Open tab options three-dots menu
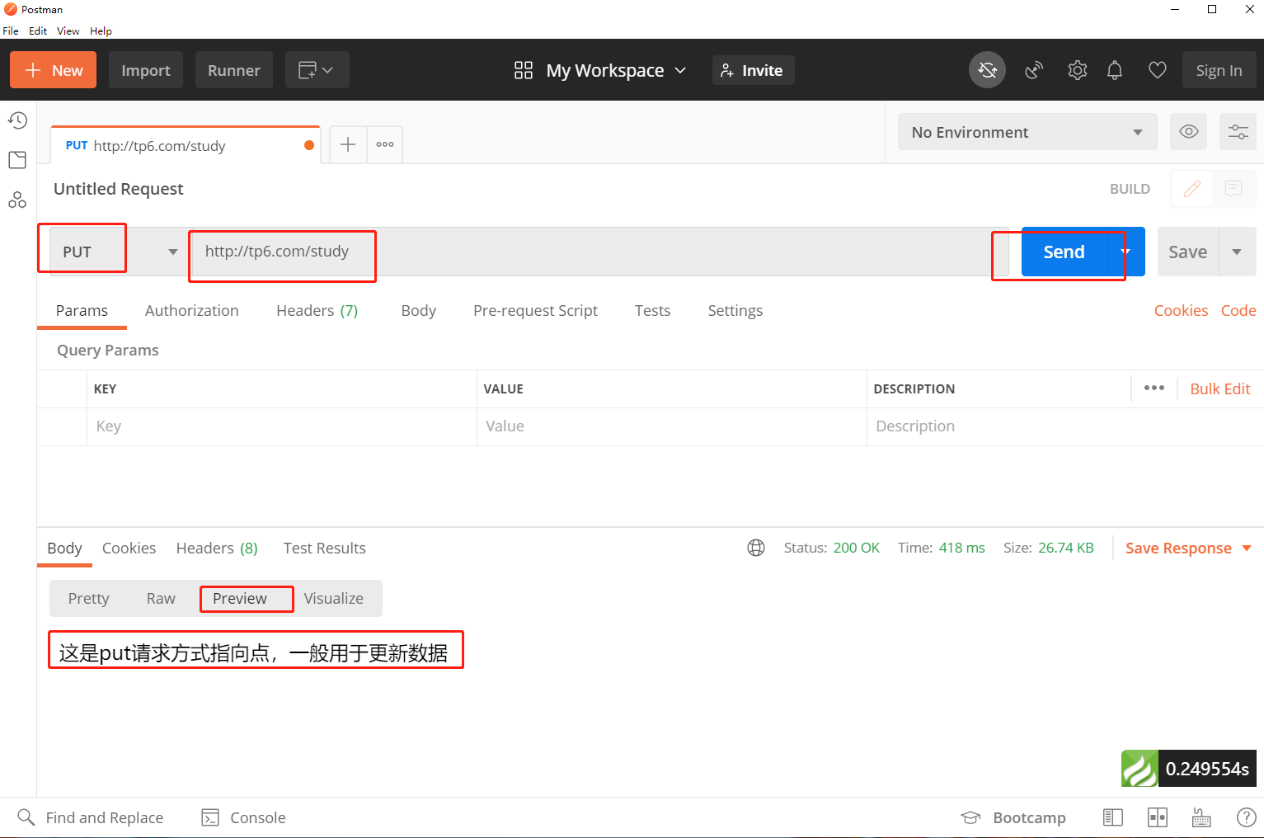Screen dimensions: 1264x838 385,144
